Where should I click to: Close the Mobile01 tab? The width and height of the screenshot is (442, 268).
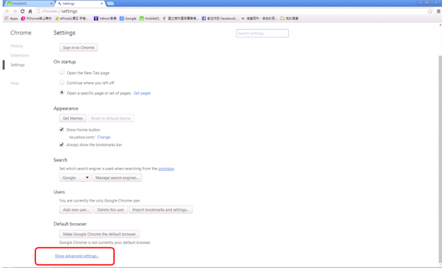(x=51, y=3)
